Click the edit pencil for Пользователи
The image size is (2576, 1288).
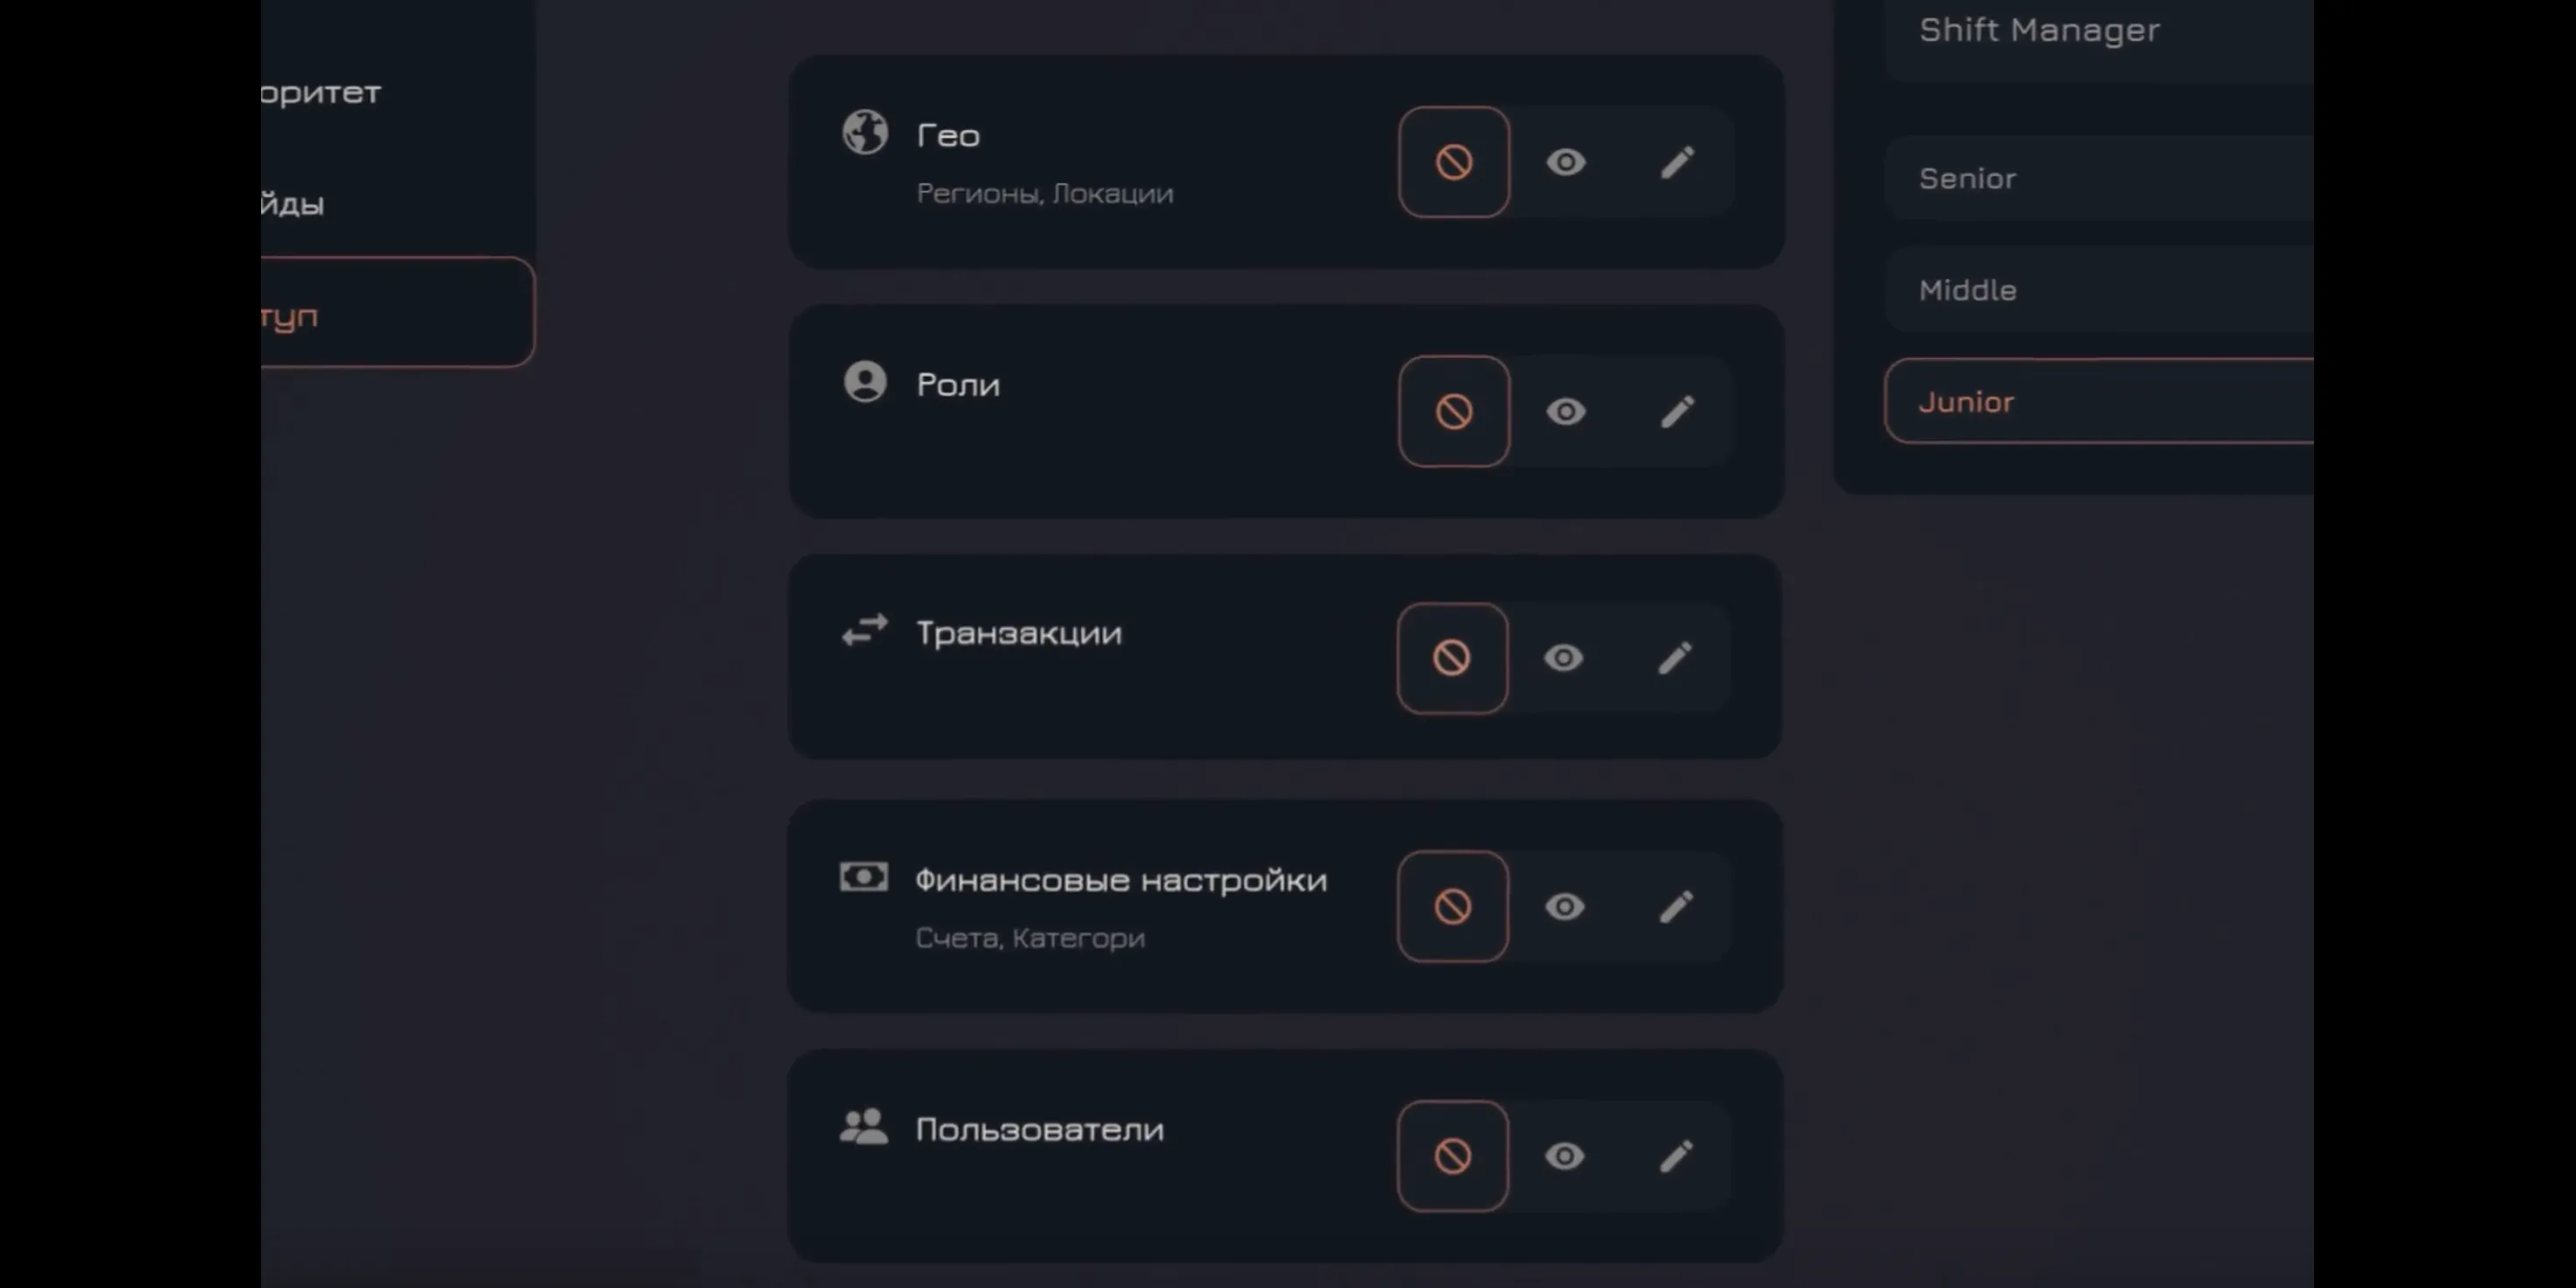[x=1676, y=1156]
